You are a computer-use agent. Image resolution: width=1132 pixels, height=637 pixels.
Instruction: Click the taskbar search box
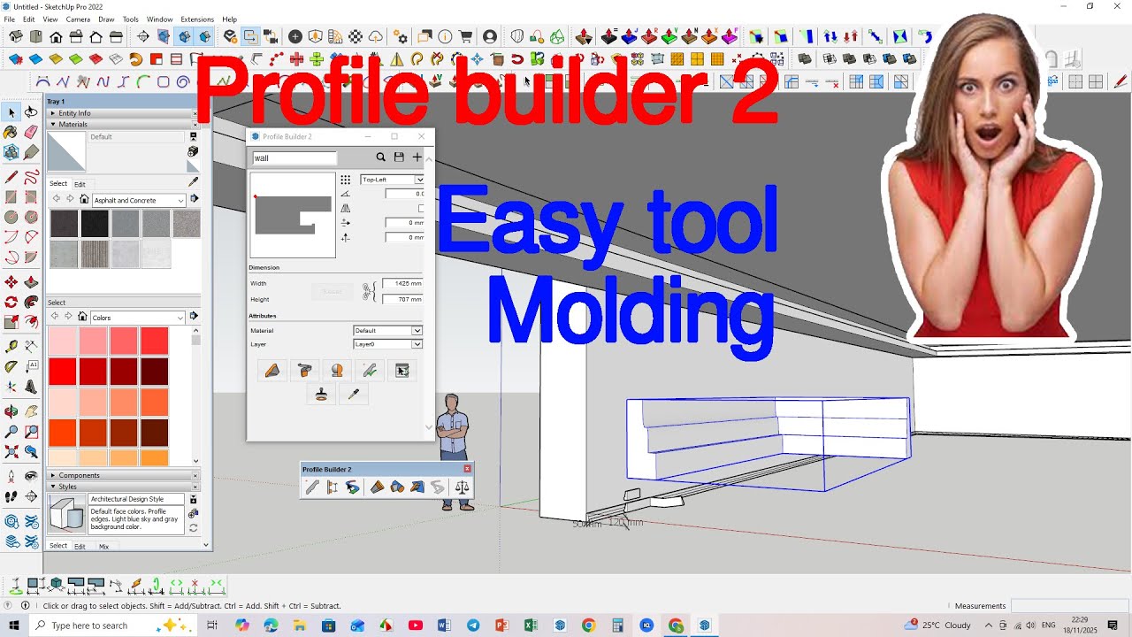[x=115, y=625]
